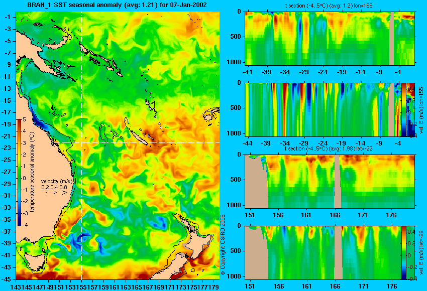Click '176' under the lat=-22 velocity section

[x=392, y=286]
